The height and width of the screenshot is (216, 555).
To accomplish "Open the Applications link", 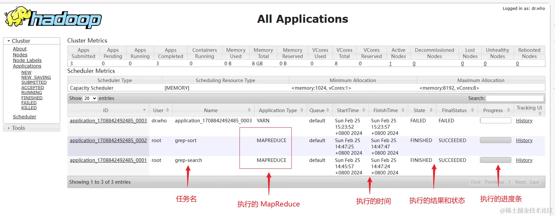I will tap(27, 66).
